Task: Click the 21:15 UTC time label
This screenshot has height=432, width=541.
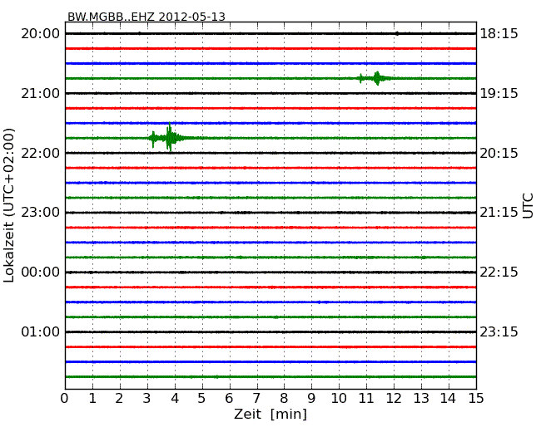Action: click(x=499, y=213)
